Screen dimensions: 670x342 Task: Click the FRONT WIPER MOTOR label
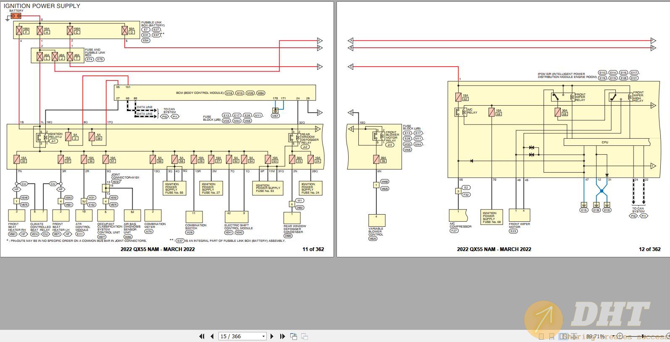(x=520, y=225)
